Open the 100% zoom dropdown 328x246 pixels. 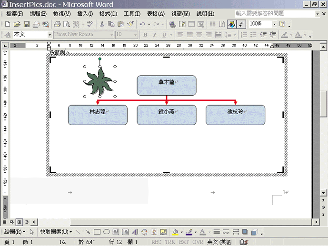275,24
